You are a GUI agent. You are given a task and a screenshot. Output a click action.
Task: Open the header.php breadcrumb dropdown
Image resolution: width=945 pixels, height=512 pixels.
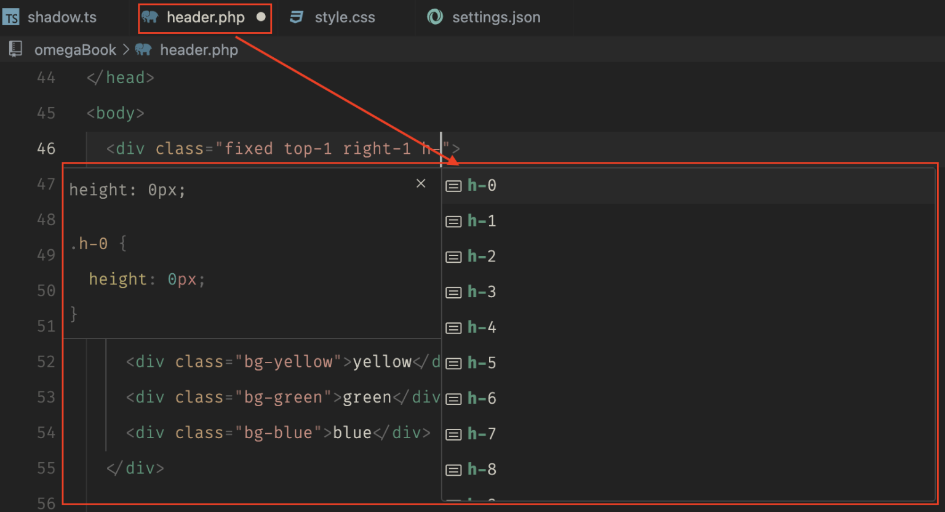point(198,49)
